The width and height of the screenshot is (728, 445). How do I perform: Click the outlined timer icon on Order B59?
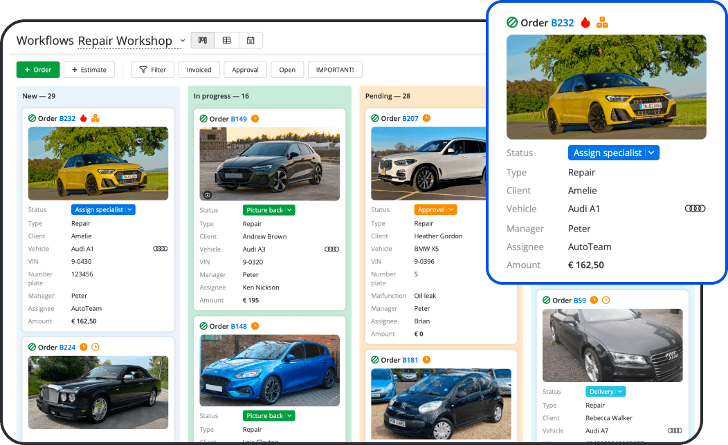[606, 300]
